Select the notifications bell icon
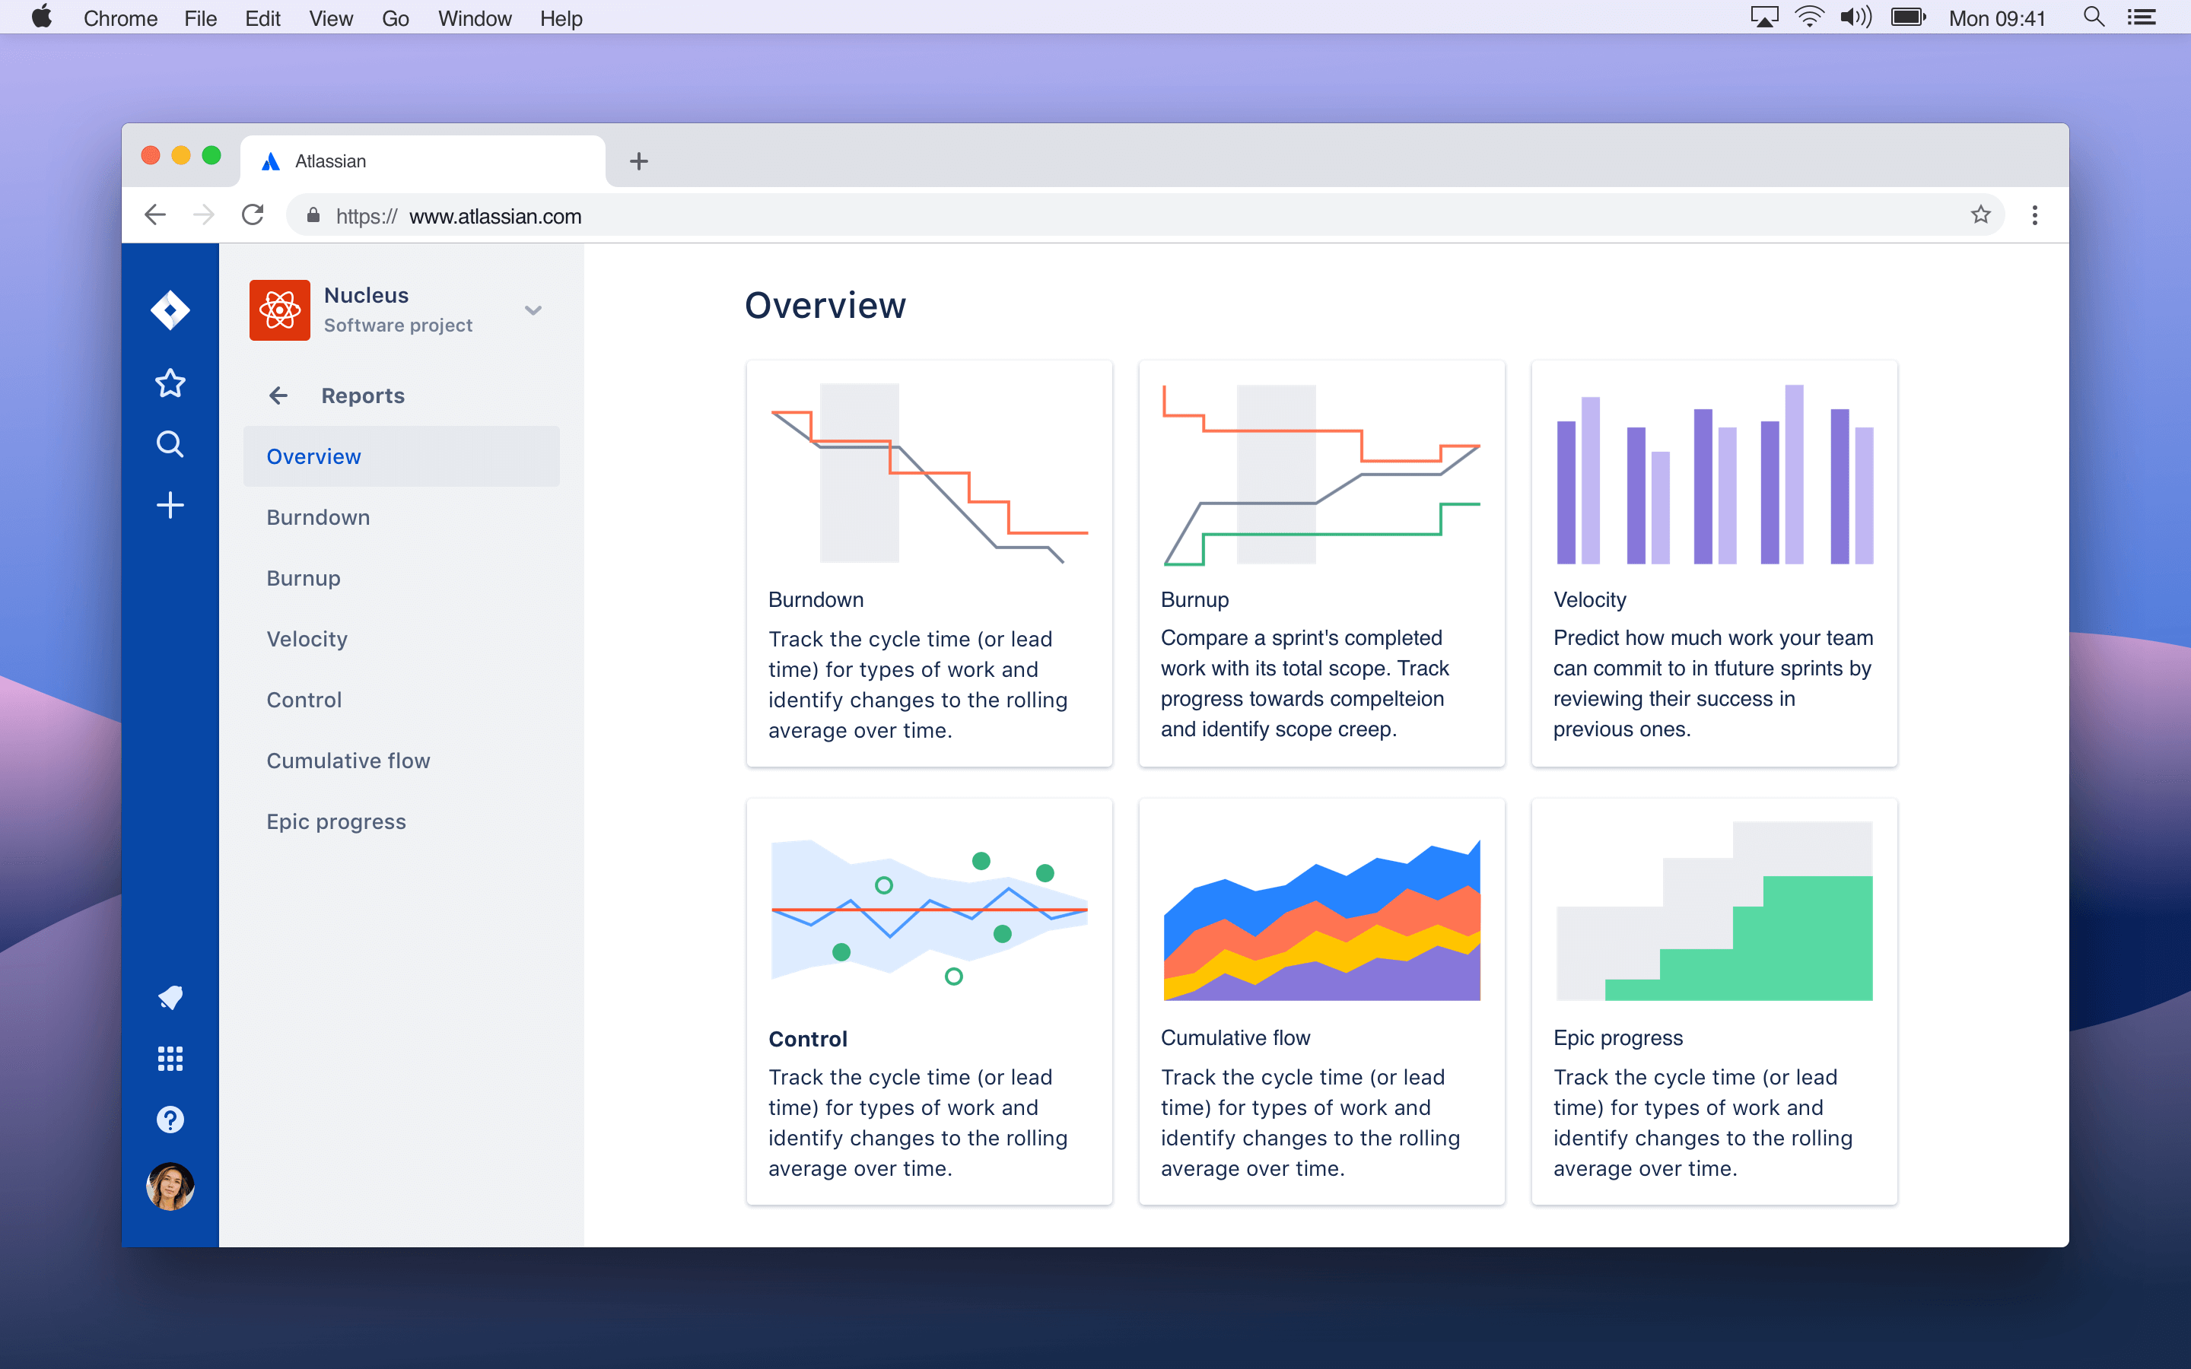This screenshot has height=1369, width=2191. coord(170,997)
